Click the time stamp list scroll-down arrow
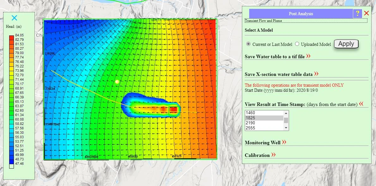Screen dimensions: 376x186 point(286,128)
